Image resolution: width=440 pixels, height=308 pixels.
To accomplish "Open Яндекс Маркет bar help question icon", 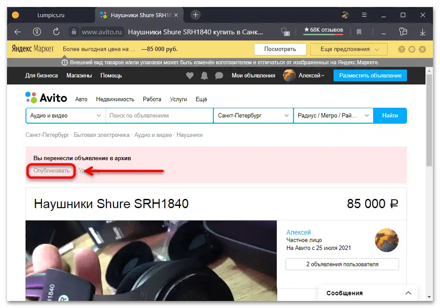I will pos(402,49).
